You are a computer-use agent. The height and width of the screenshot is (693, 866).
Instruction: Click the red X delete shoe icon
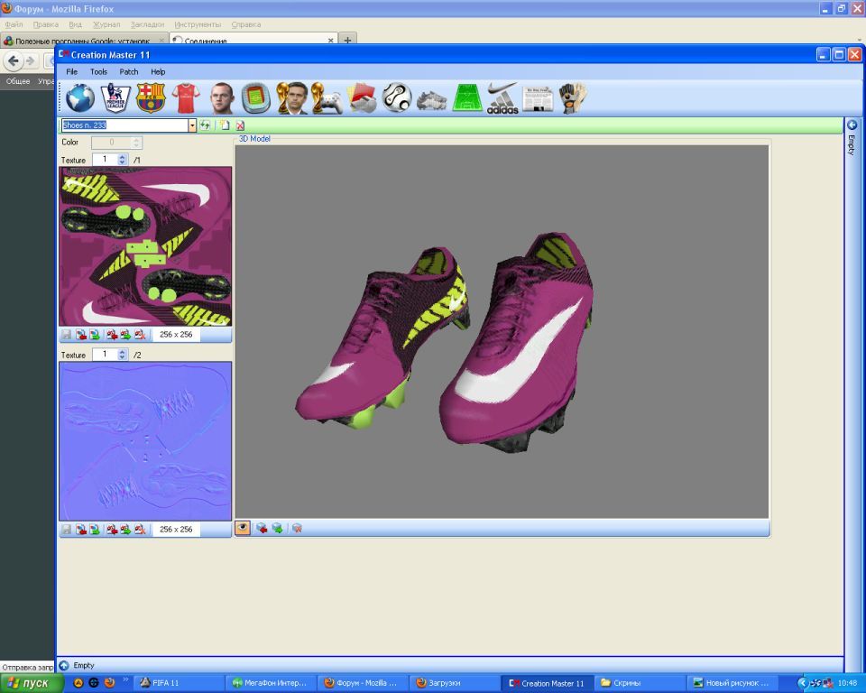click(240, 125)
